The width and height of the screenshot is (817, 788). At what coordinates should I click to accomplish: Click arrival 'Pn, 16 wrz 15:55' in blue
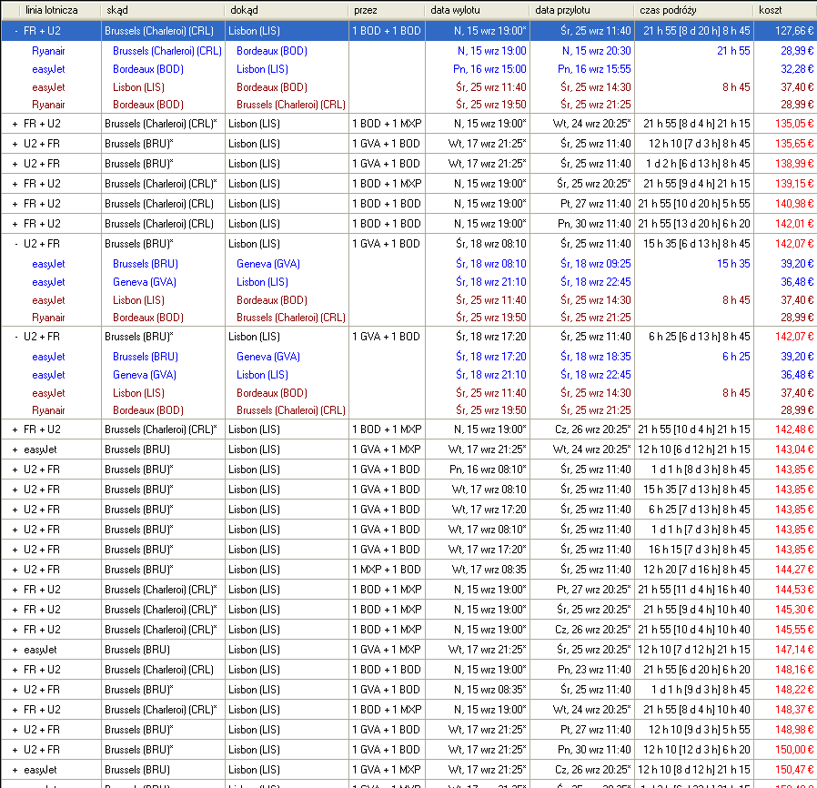click(x=594, y=69)
